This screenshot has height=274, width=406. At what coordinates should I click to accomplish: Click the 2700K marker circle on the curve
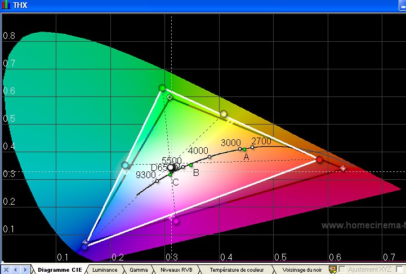[x=252, y=147]
